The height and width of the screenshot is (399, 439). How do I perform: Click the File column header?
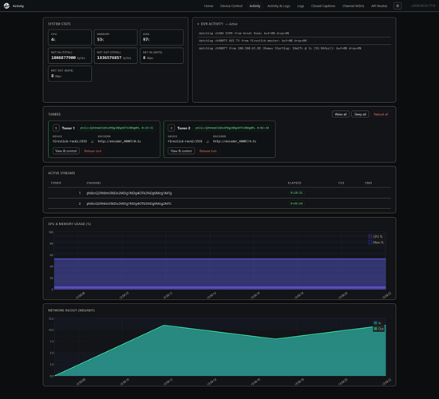click(341, 183)
